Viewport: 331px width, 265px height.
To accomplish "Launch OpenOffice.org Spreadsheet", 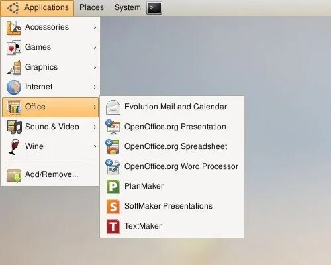I will tap(172, 146).
